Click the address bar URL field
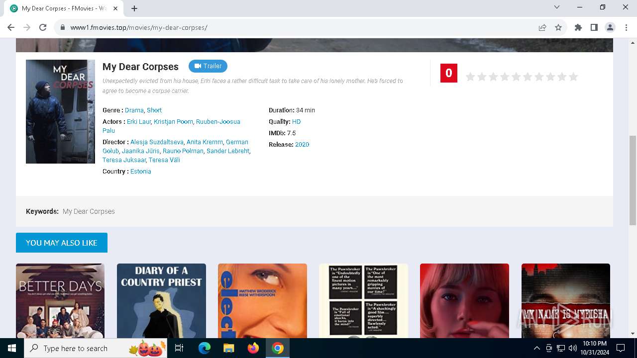This screenshot has width=637, height=358. 299,27
